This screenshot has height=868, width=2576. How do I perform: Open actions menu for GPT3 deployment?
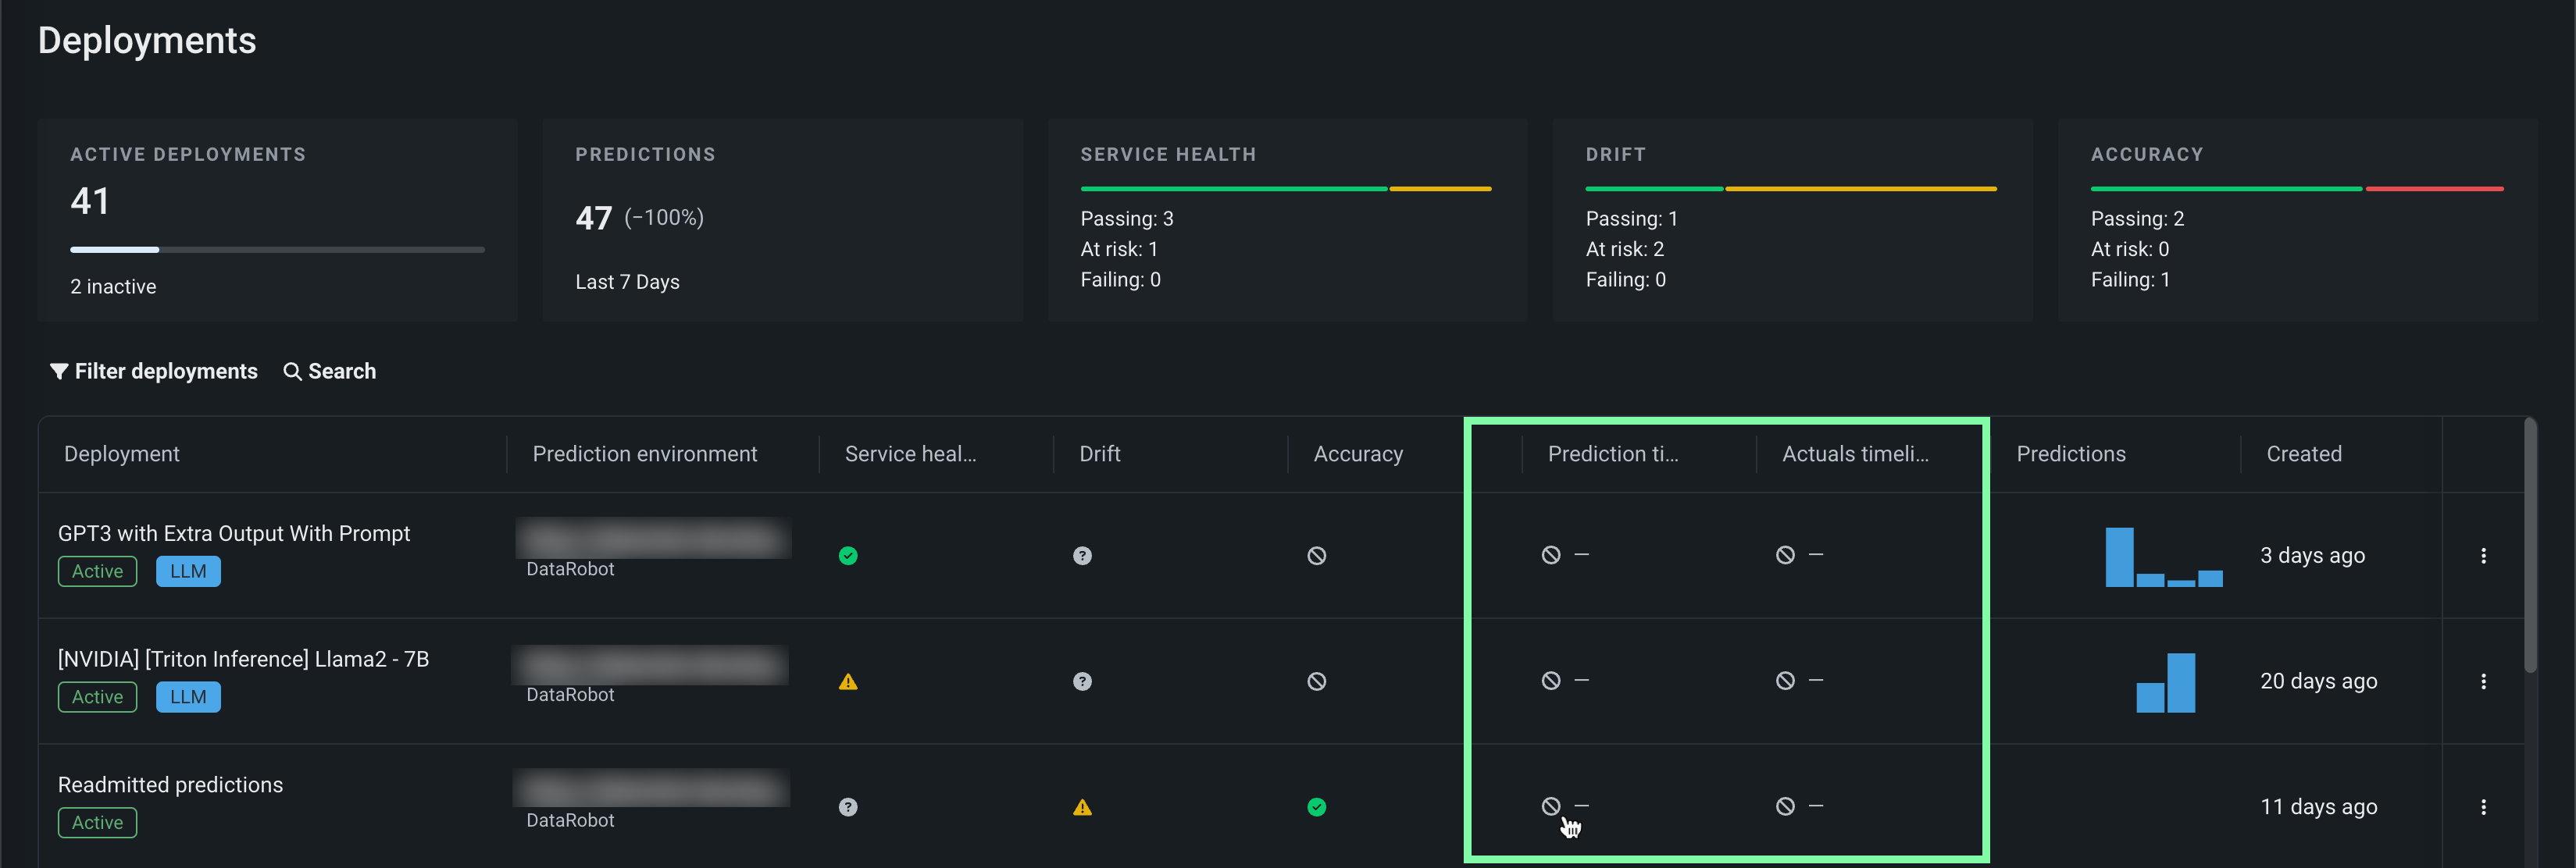2483,555
